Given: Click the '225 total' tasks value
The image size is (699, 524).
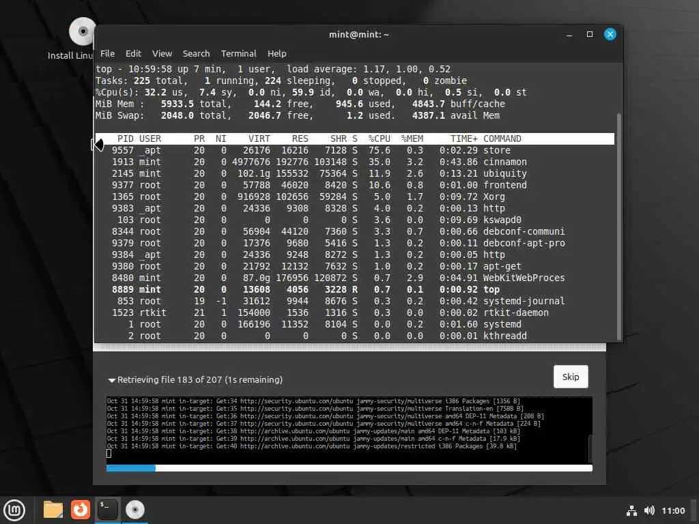Looking at the screenshot, I should (x=158, y=81).
